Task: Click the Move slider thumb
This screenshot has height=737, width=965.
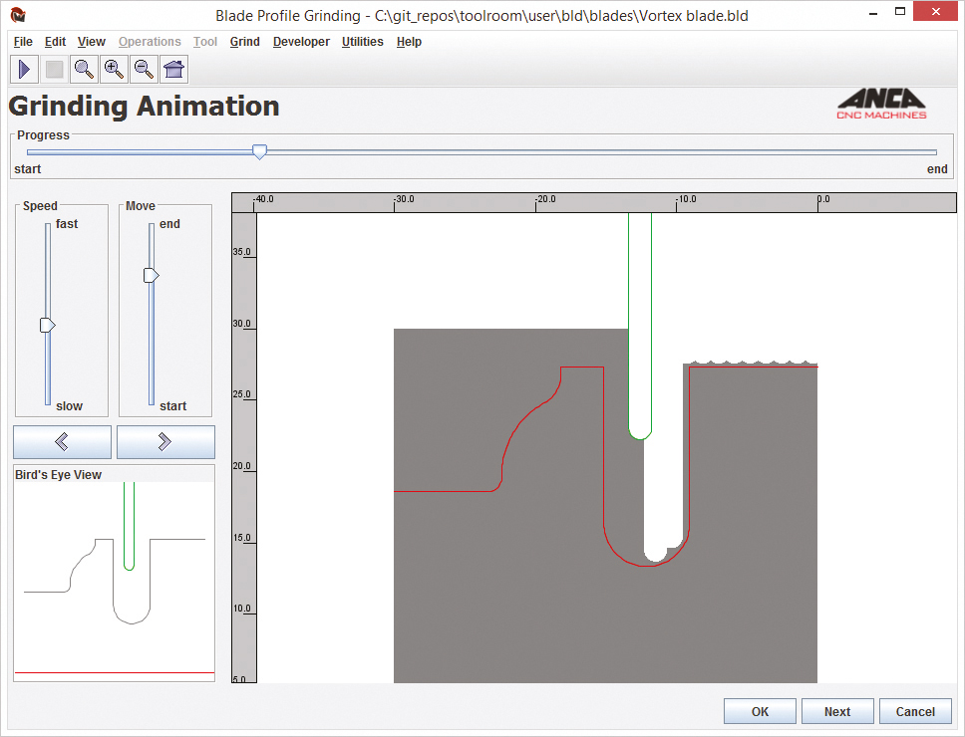Action: [x=152, y=275]
